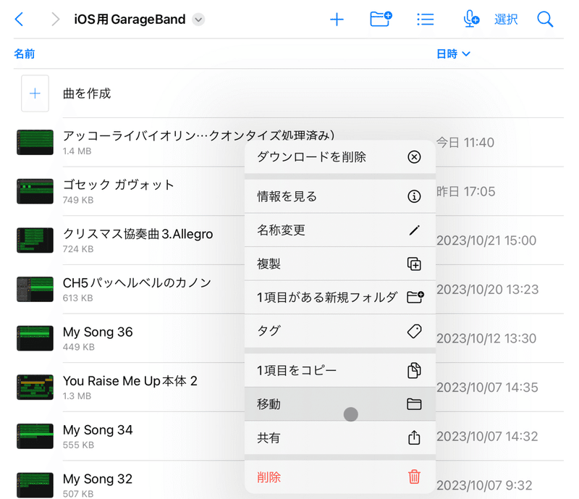Tap the 選択 button
Screen dimensions: 579x499
click(506, 20)
